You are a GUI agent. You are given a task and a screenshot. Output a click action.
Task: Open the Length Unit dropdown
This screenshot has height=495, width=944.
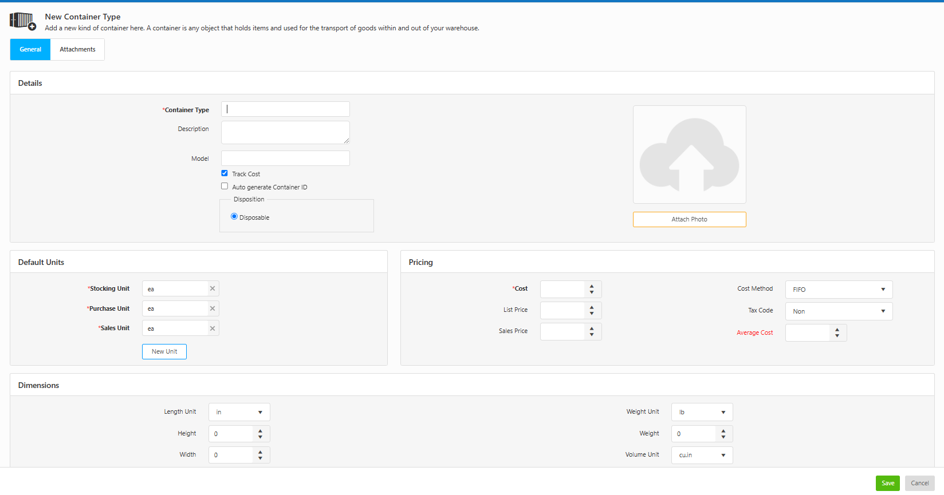tap(239, 412)
